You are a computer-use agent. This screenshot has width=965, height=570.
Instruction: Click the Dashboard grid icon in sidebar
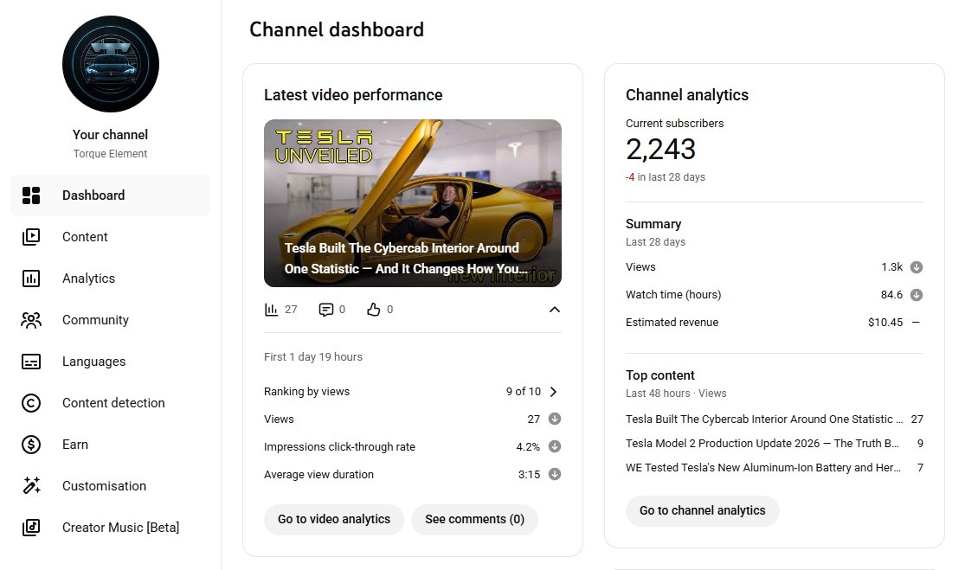tap(31, 195)
